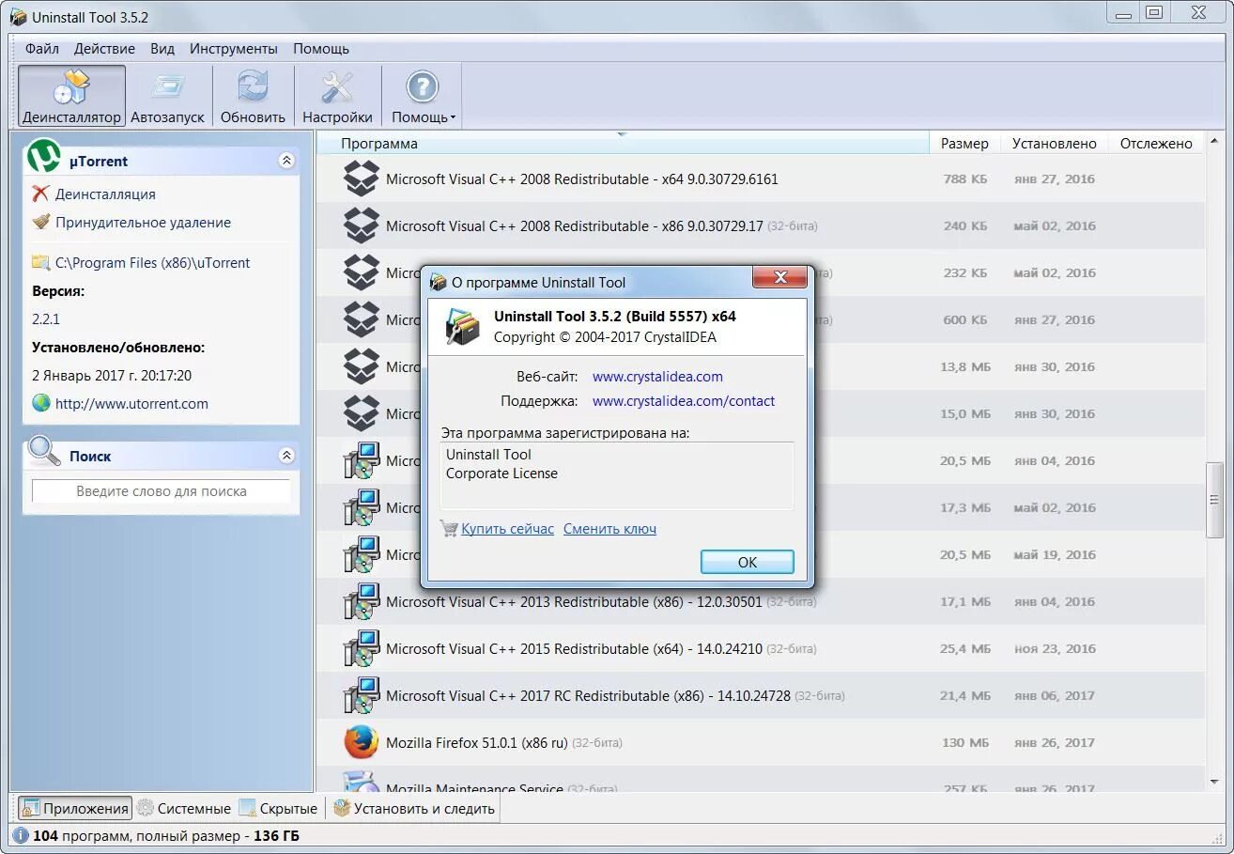The height and width of the screenshot is (854, 1234).
Task: Click the package icon of the 15,0 МБ row
Action: 361,413
